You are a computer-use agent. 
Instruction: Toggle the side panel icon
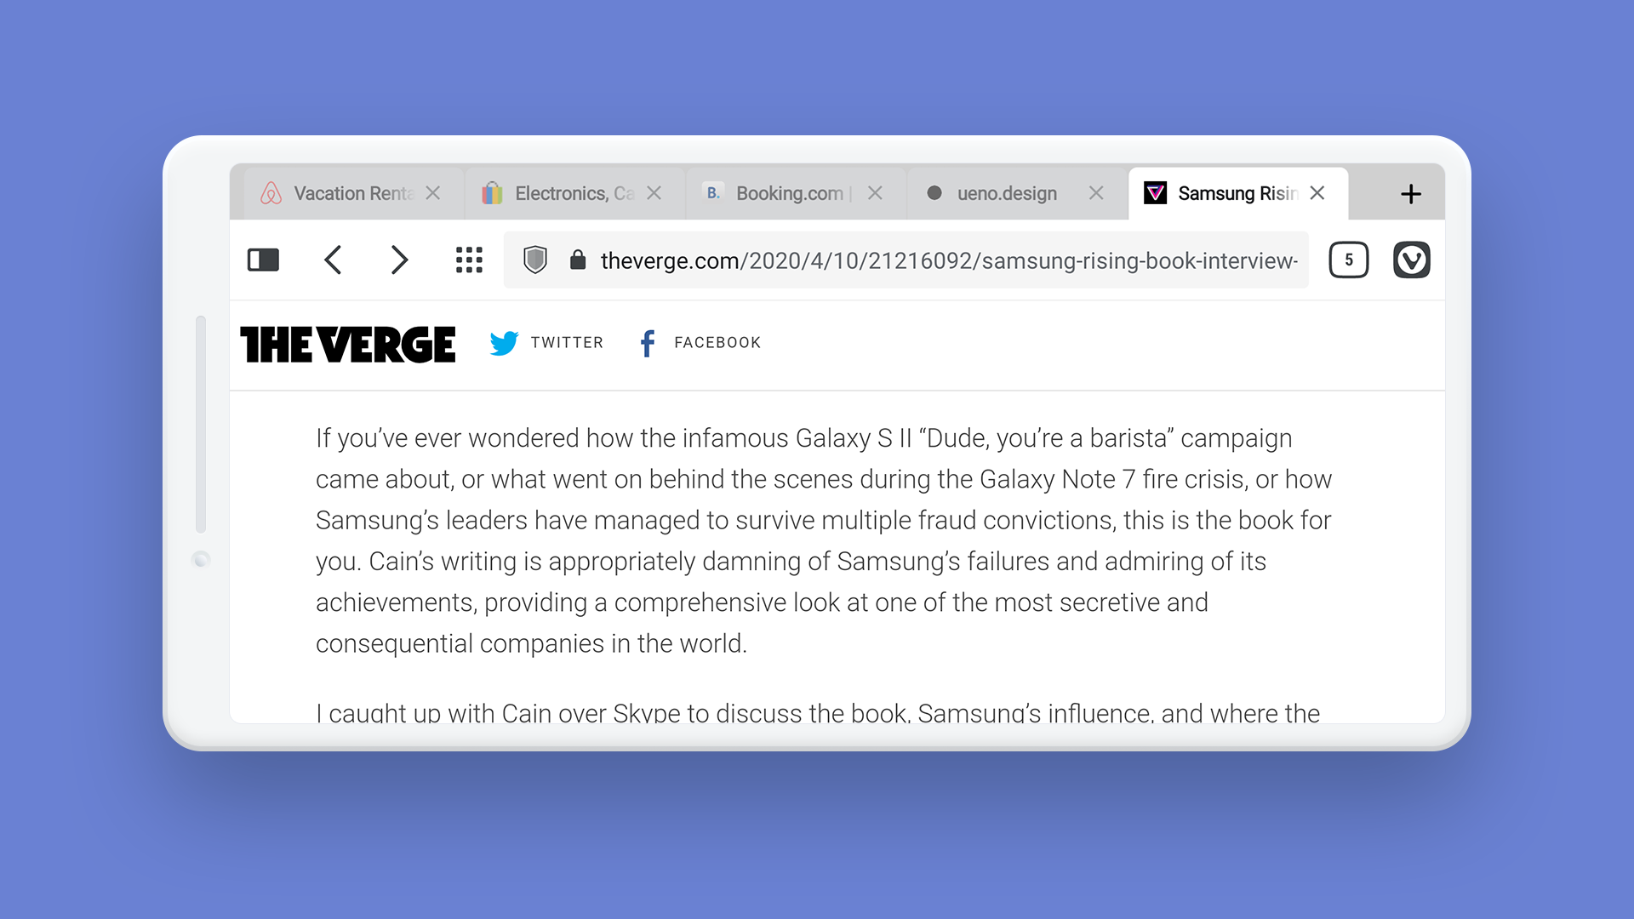click(263, 260)
